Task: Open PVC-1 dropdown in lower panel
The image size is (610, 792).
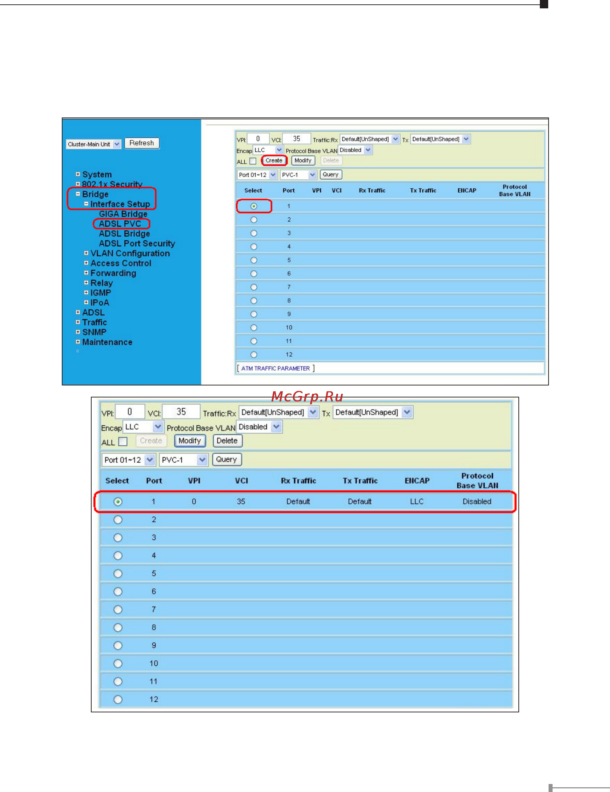Action: pos(184,460)
